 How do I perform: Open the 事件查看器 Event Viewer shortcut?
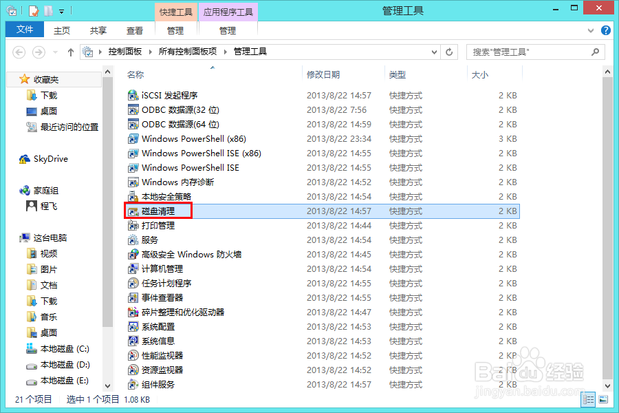tap(162, 297)
